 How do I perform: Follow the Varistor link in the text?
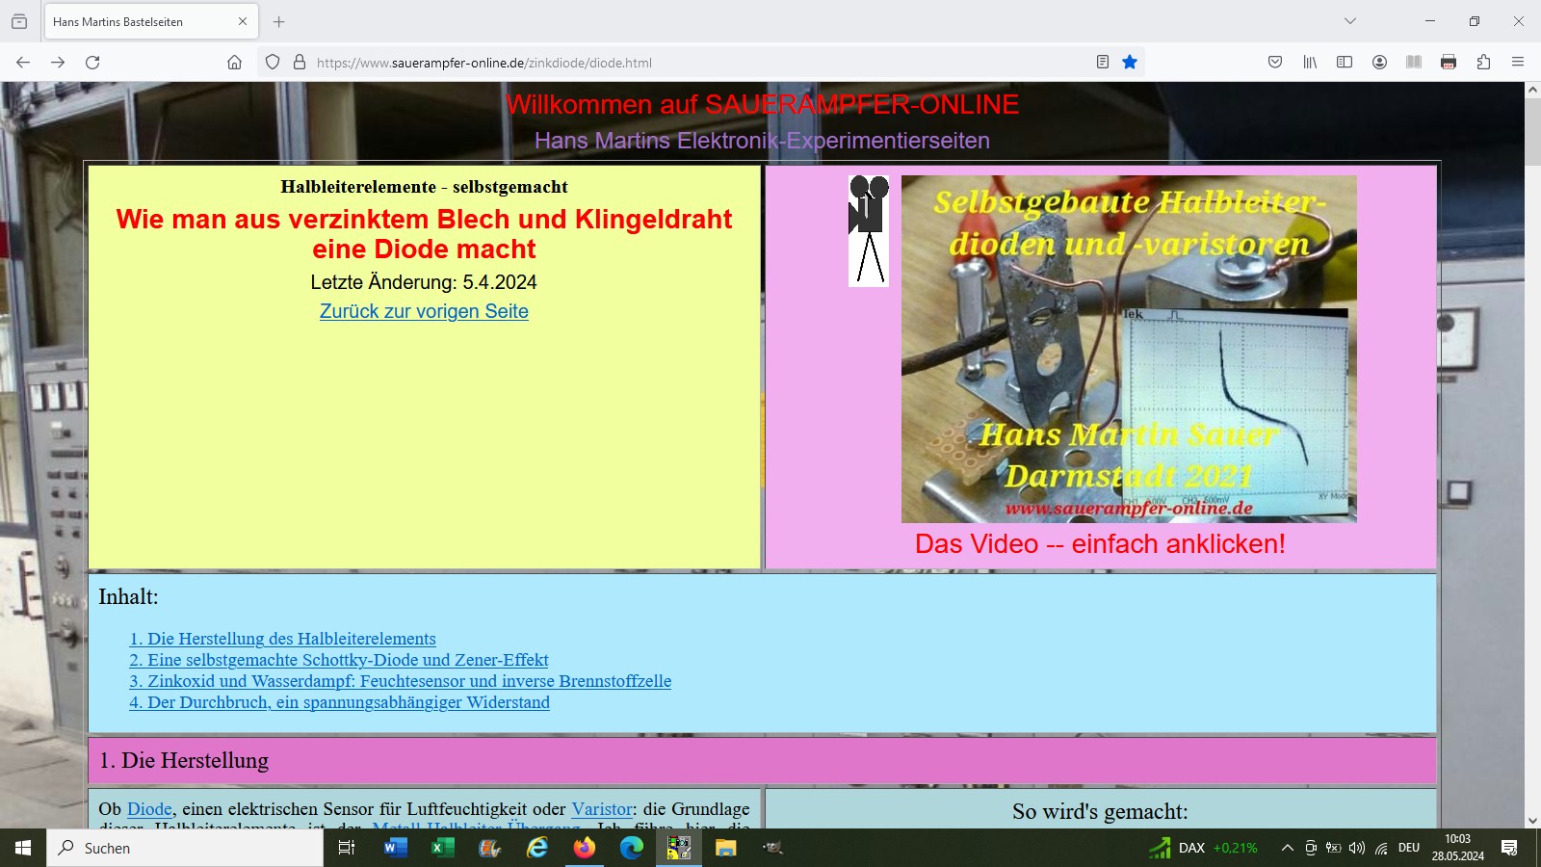pyautogui.click(x=602, y=809)
